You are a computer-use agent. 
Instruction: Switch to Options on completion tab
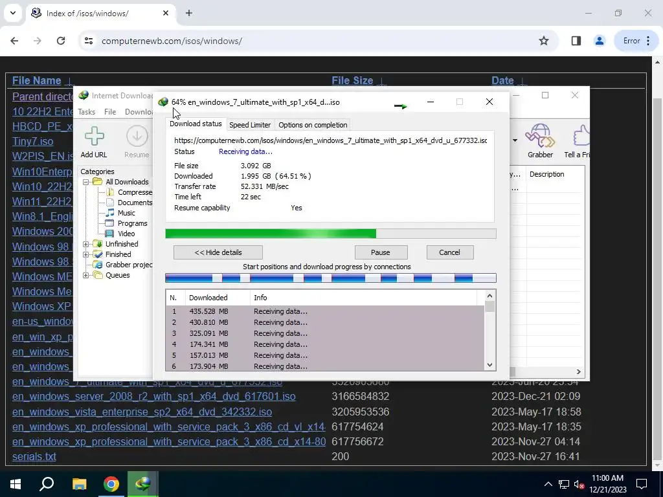click(x=313, y=125)
